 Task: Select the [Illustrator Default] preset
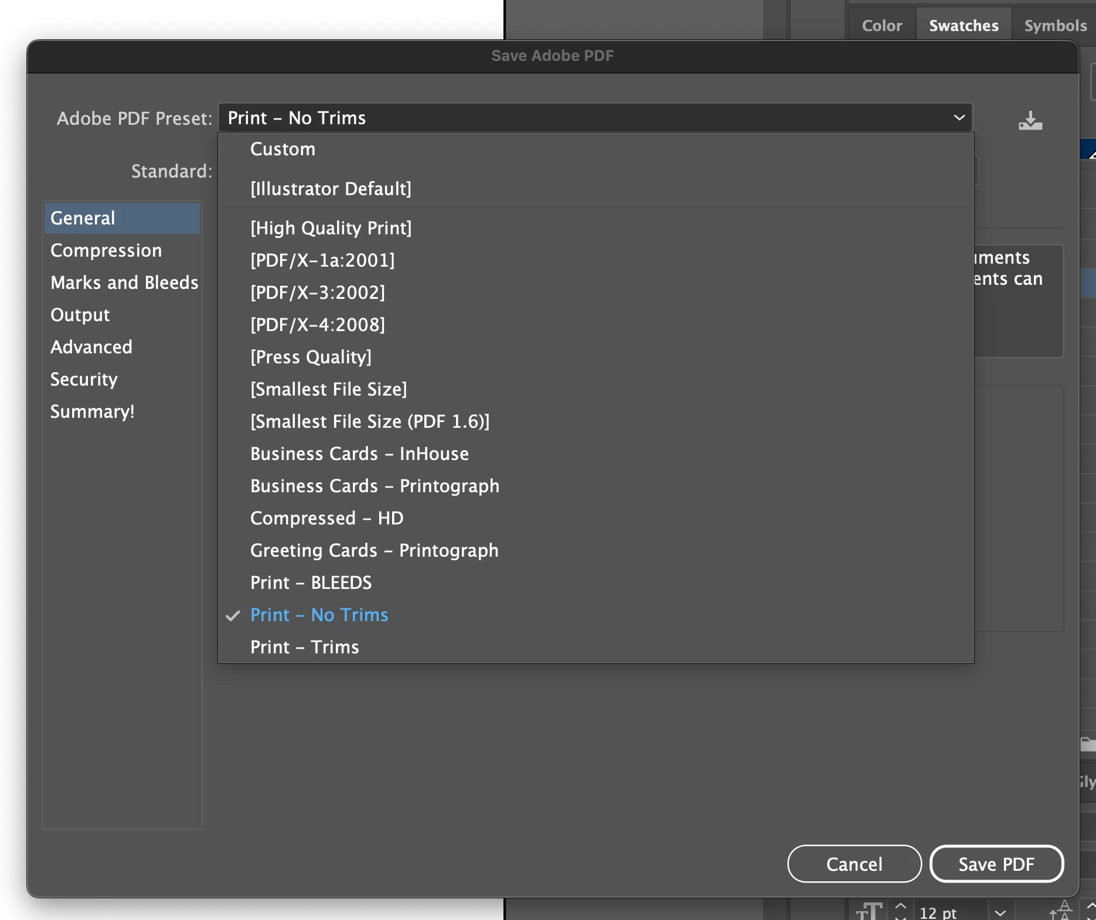[595, 189]
